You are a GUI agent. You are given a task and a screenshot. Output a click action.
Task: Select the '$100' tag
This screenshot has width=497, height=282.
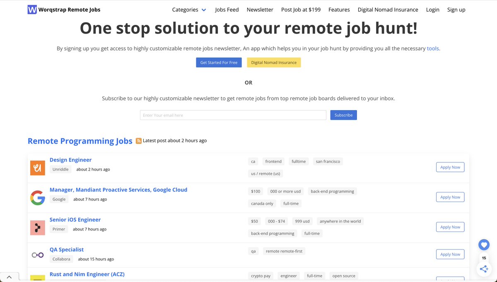point(256,191)
